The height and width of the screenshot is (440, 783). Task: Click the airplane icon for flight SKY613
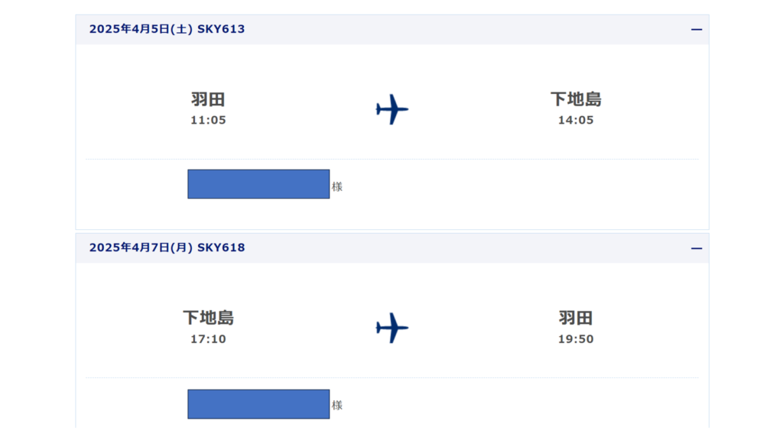[392, 109]
